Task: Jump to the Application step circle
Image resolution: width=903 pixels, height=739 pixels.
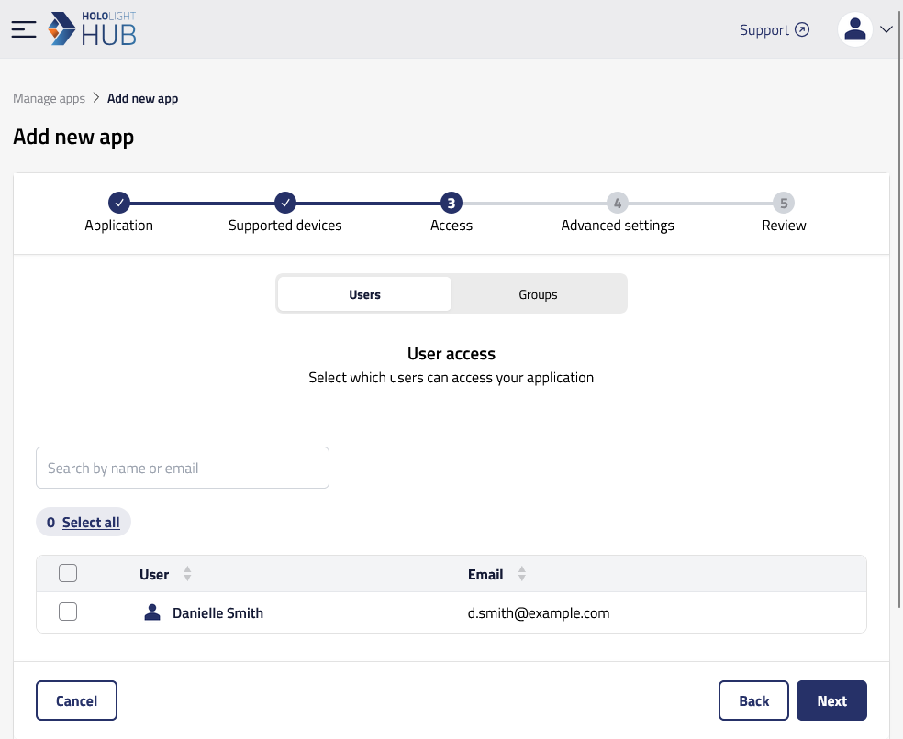Action: (x=119, y=203)
